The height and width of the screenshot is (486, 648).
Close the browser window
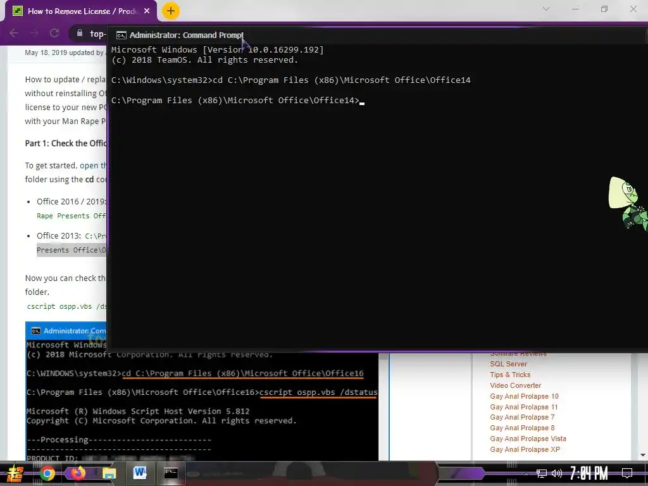coord(633,9)
